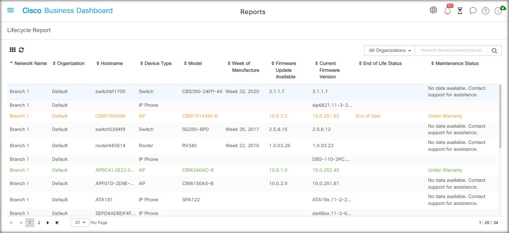Screen dimensions: 509x233
Task: Click model CBW150AX-B
Action: pyautogui.click(x=198, y=184)
